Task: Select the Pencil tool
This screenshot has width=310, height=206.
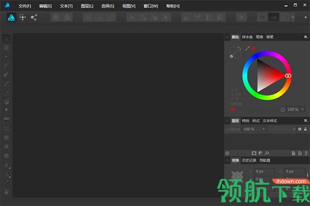Action: (x=6, y=83)
